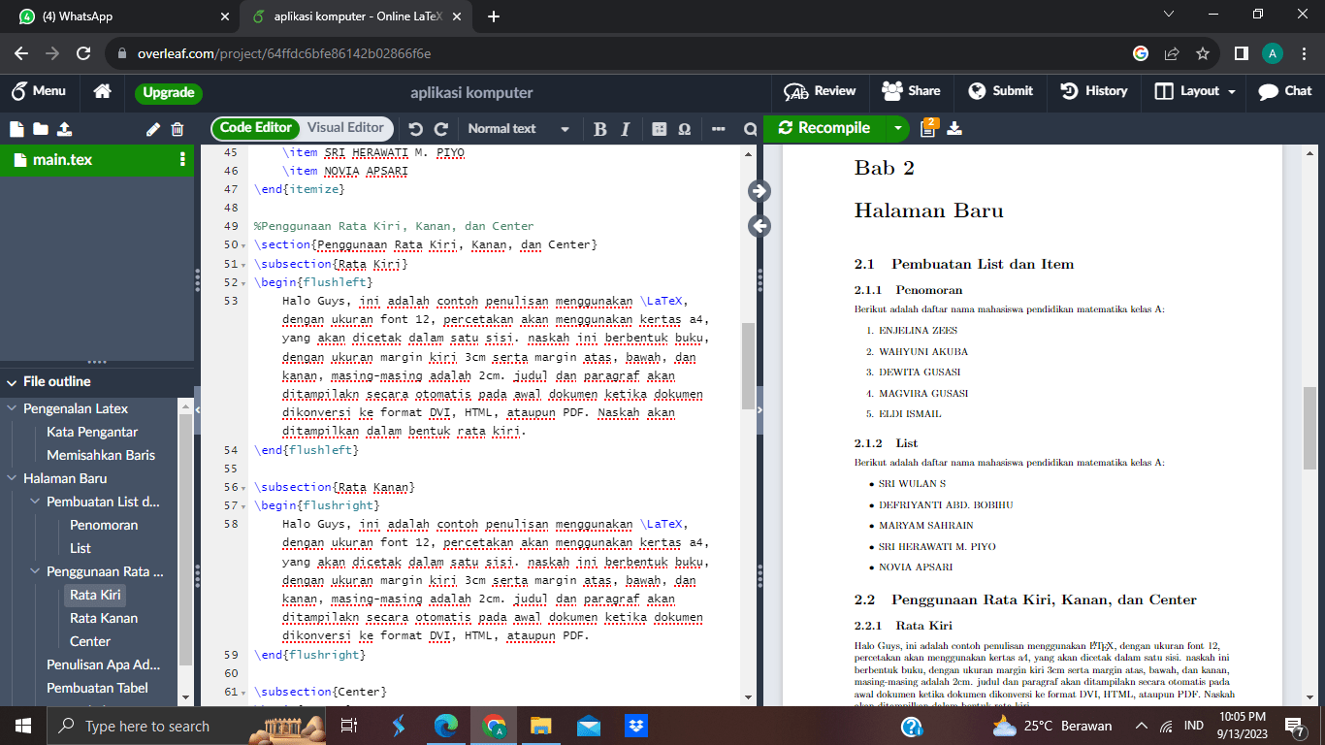The height and width of the screenshot is (745, 1325).
Task: Collapse the File outline panel
Action: click(14, 382)
